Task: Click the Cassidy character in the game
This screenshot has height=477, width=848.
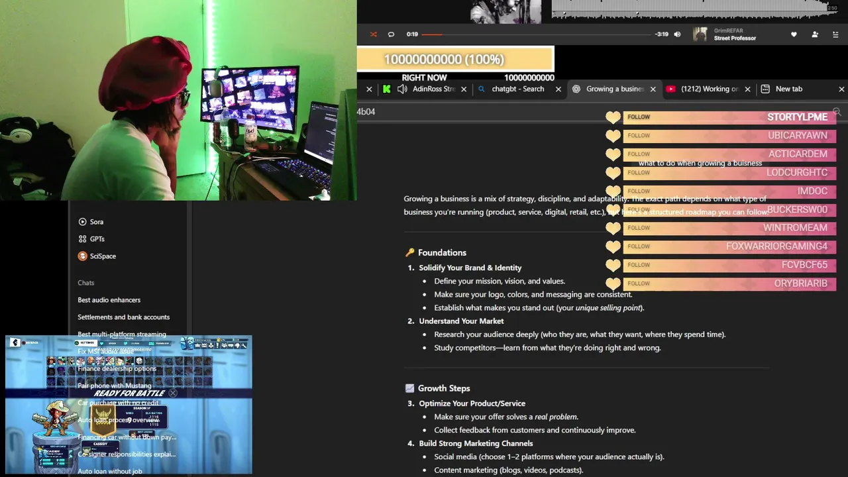Action: click(56, 417)
